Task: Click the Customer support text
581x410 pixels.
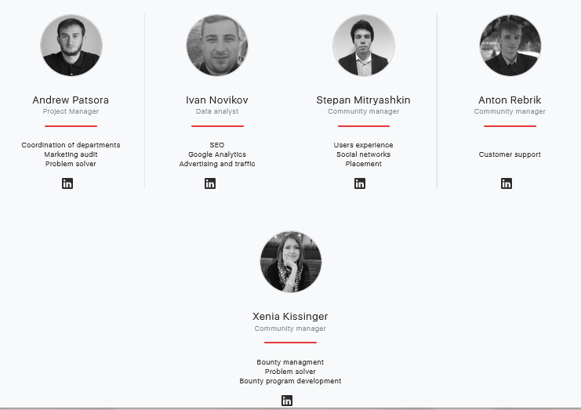Action: 510,154
